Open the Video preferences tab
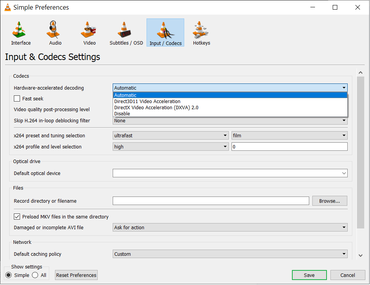The width and height of the screenshot is (370, 285). 90,33
